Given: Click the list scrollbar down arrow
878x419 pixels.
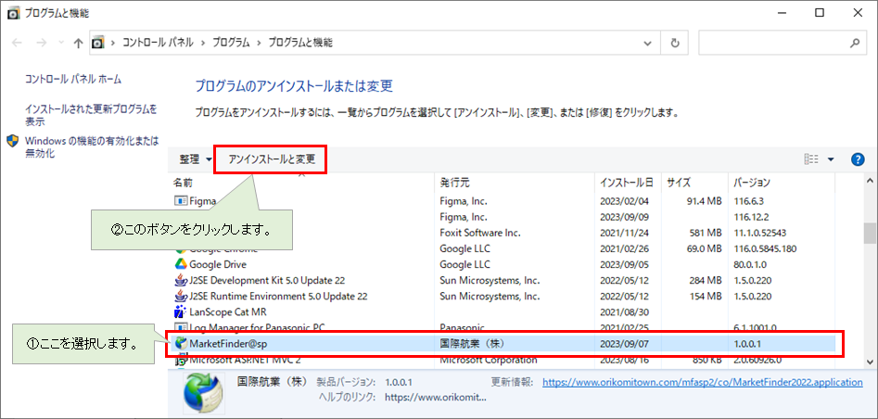Looking at the screenshot, I should [871, 362].
